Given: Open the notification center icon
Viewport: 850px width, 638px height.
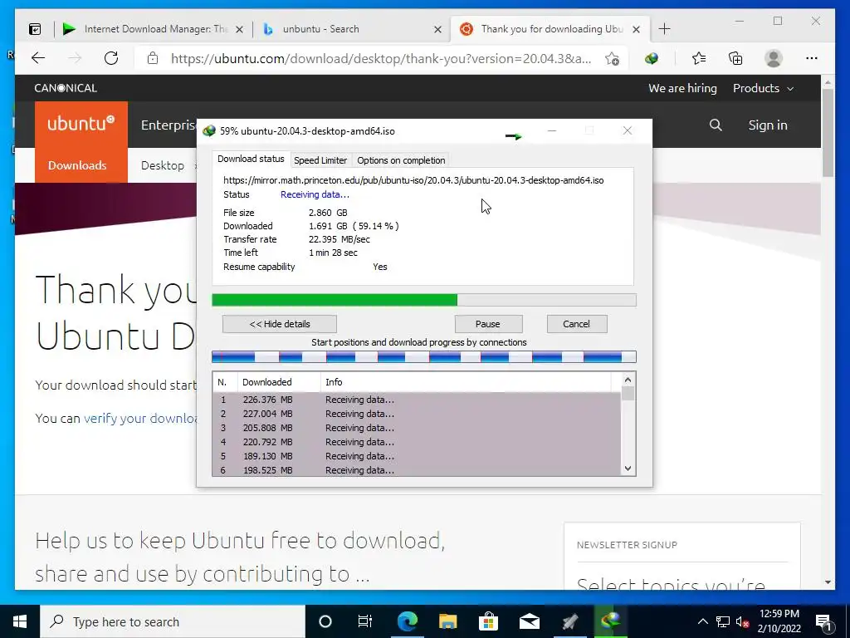Looking at the screenshot, I should [824, 621].
